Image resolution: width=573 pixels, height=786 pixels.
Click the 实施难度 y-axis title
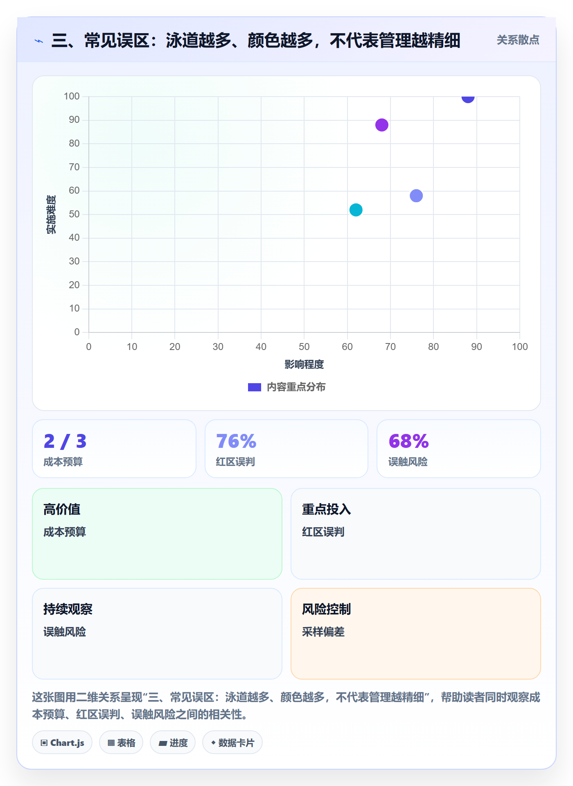(51, 215)
